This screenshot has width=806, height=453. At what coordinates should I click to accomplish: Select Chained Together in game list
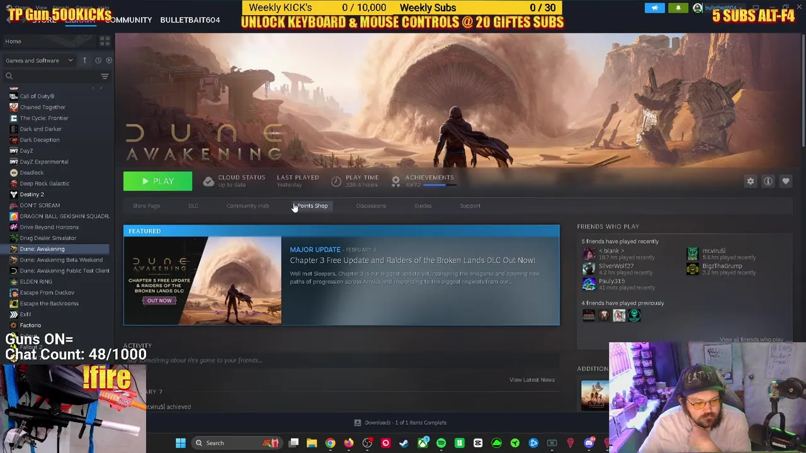(x=42, y=107)
